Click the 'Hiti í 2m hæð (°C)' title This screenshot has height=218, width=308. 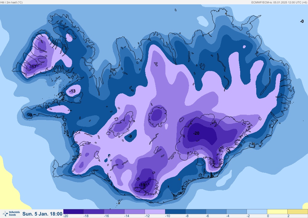[x=11, y=2]
